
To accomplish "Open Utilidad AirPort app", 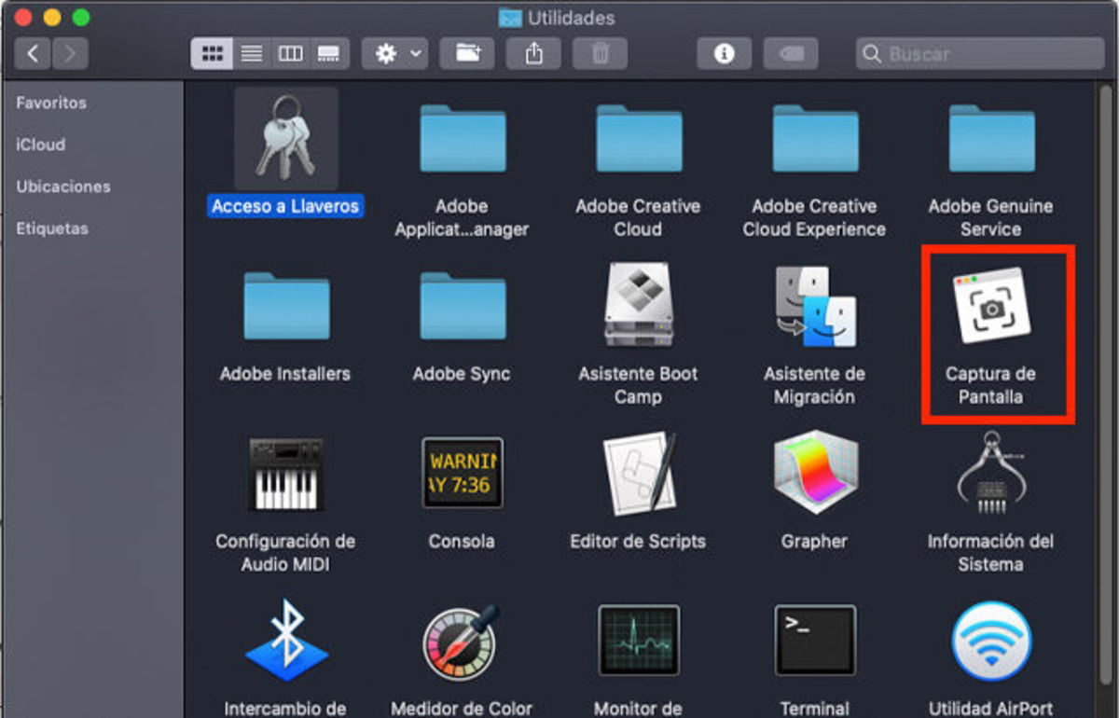I will (x=991, y=642).
